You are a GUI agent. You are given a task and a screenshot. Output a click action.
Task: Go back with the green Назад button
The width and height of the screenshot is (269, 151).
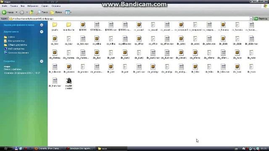tap(8, 12)
